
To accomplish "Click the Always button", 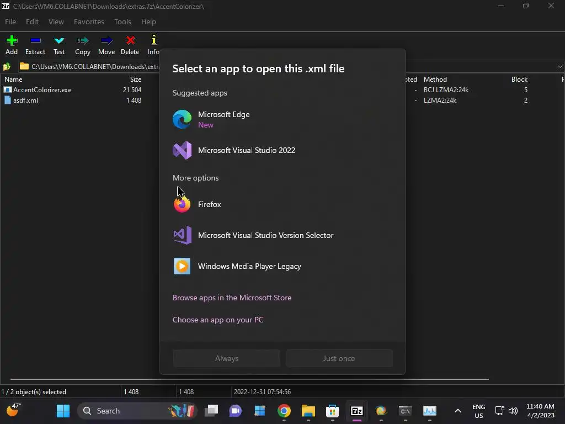I will pos(227,358).
